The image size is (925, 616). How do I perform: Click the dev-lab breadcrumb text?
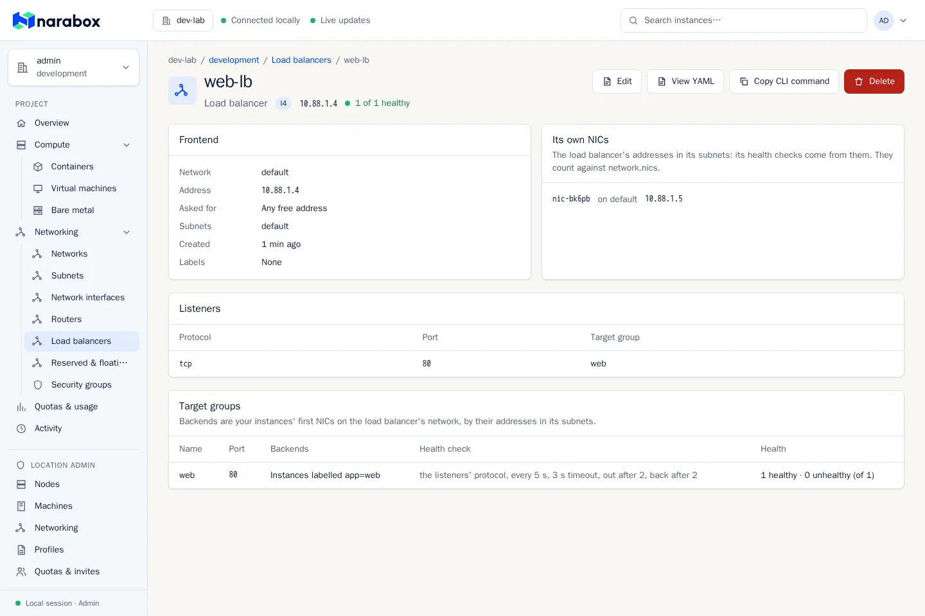(x=182, y=60)
